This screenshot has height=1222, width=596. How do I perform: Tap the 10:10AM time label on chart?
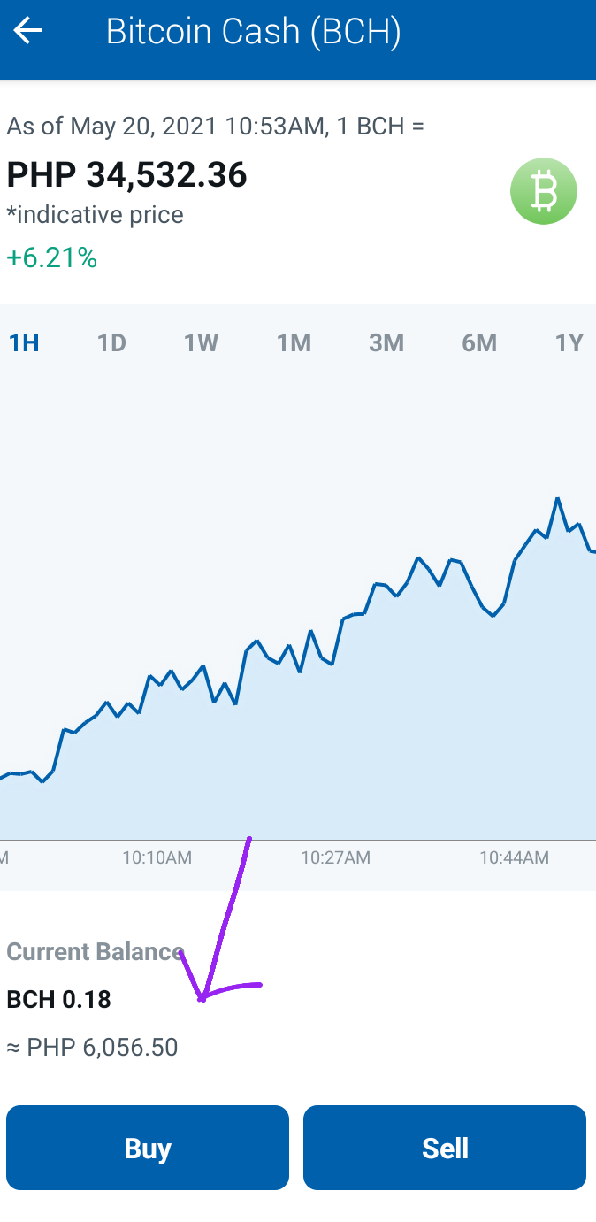(x=157, y=857)
